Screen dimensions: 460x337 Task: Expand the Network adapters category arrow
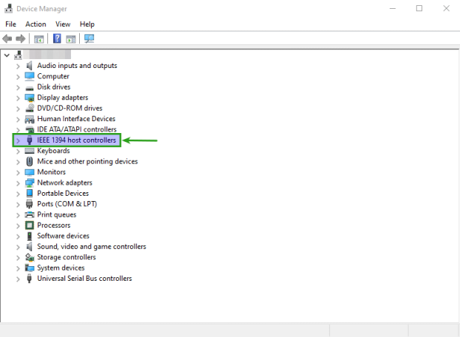pos(18,183)
